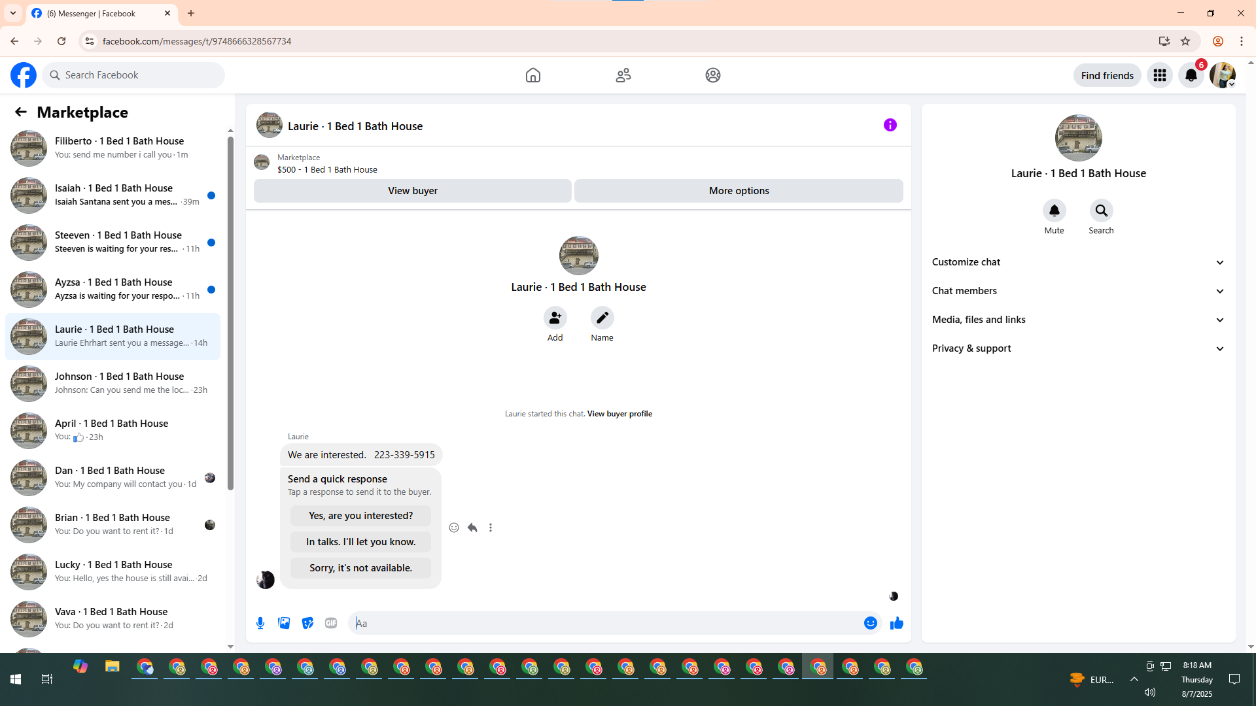
Task: Open the Lucky conversation
Action: coord(113,571)
